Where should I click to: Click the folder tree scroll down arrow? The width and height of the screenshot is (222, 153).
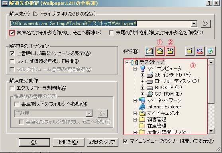pos(211,131)
